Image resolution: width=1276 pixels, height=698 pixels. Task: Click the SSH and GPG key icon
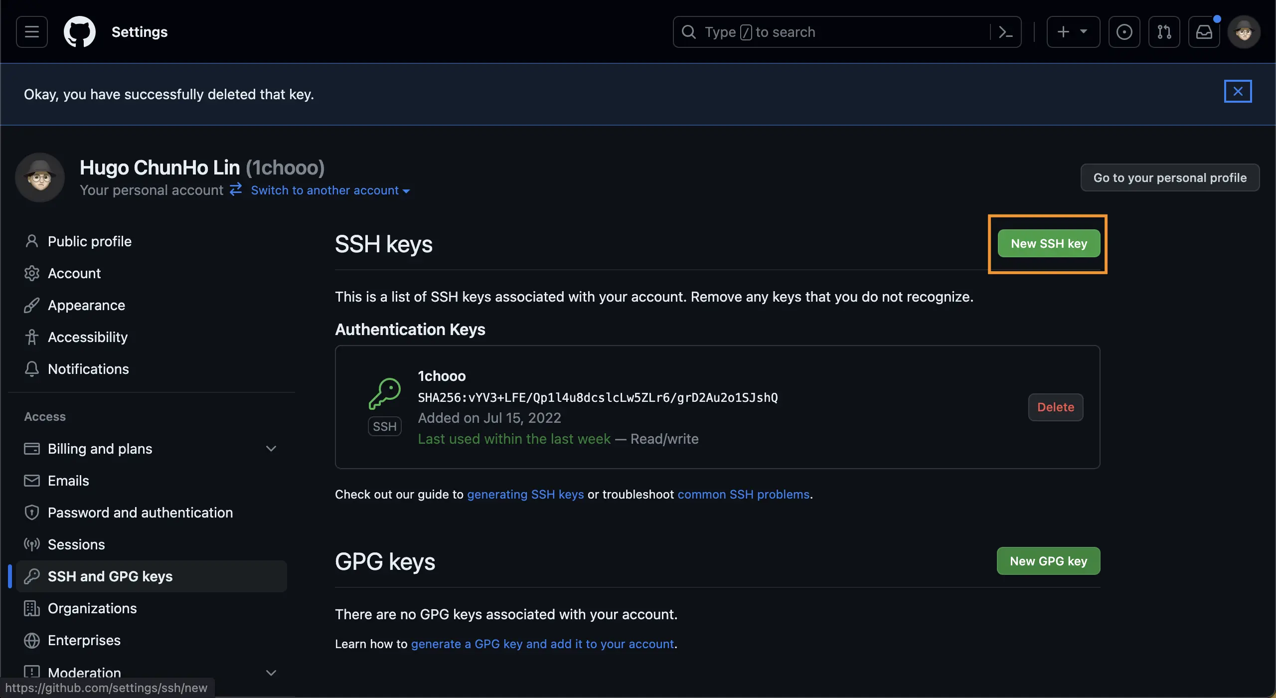pos(32,576)
